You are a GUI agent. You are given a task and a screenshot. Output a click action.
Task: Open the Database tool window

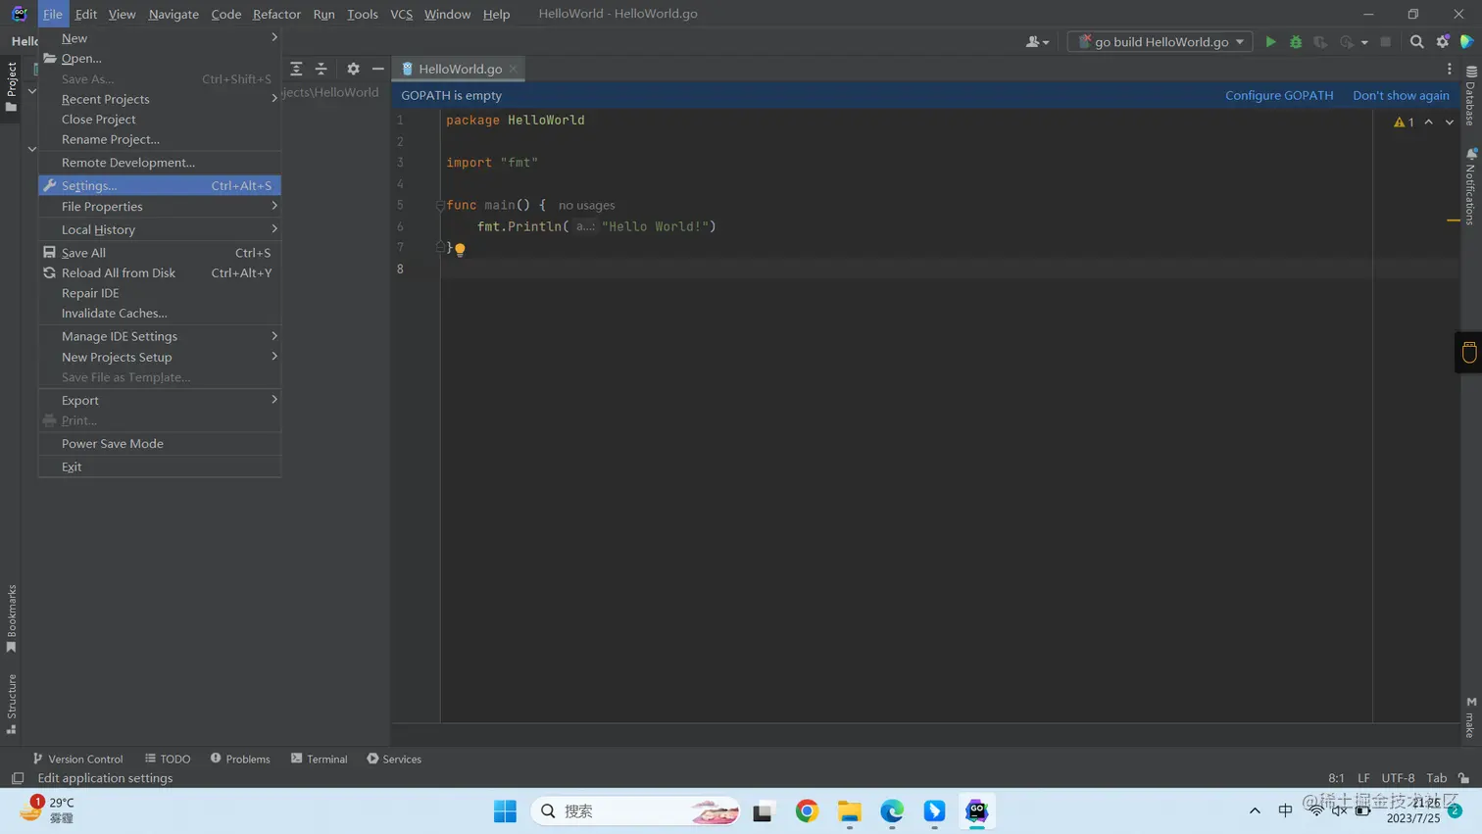coord(1470,96)
